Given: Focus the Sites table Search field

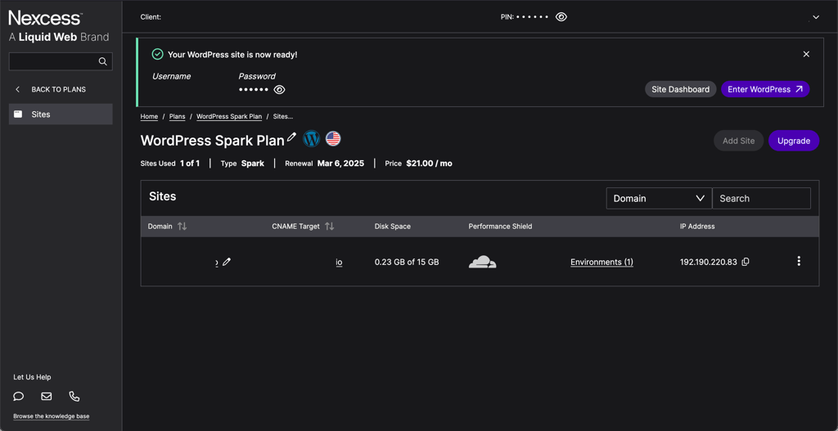Looking at the screenshot, I should (761, 198).
